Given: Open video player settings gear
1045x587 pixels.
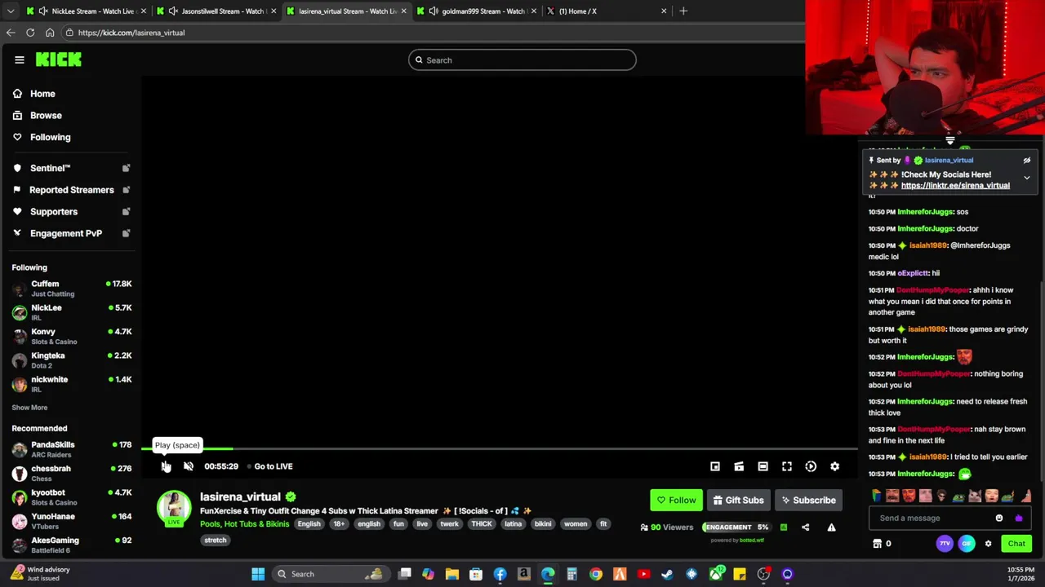Looking at the screenshot, I should [x=834, y=466].
